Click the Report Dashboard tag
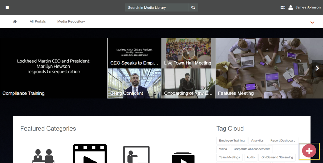The image size is (323, 163). [283, 141]
